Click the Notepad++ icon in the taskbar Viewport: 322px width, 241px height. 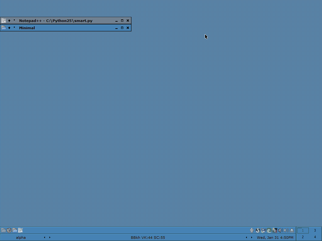click(20, 230)
